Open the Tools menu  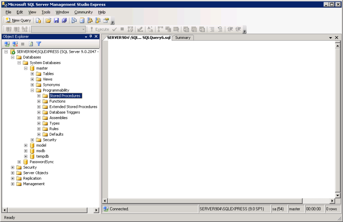click(46, 12)
